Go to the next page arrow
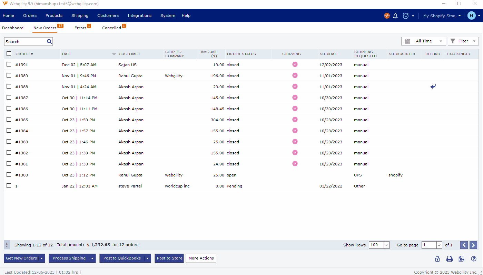Image resolution: width=483 pixels, height=275 pixels. [x=473, y=245]
